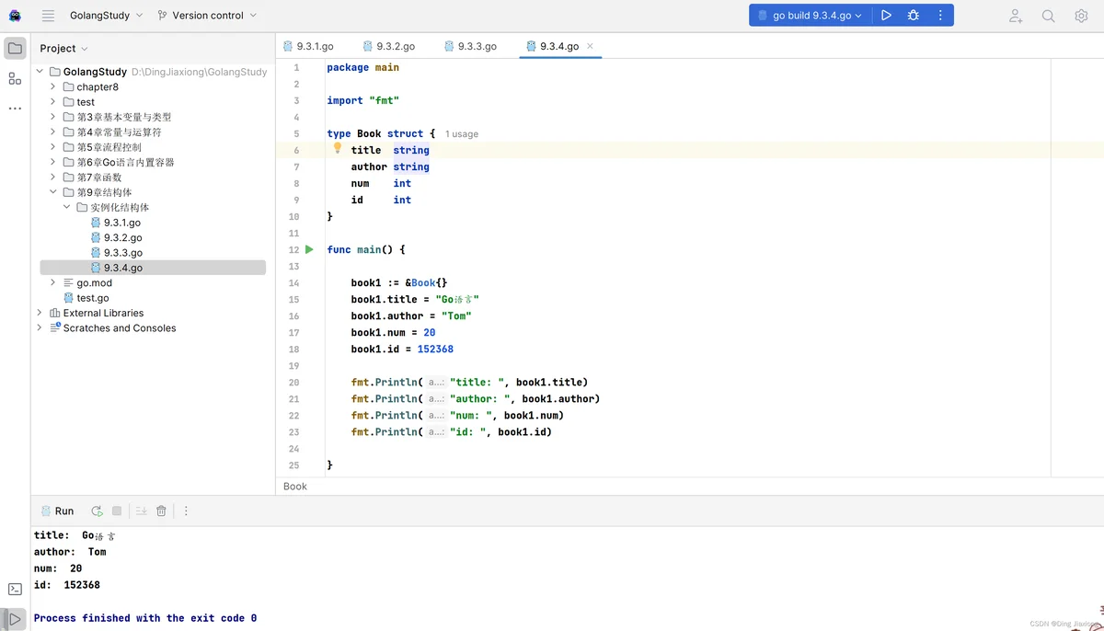Open the Terminal tool window
This screenshot has height=631, width=1104.
pos(15,589)
